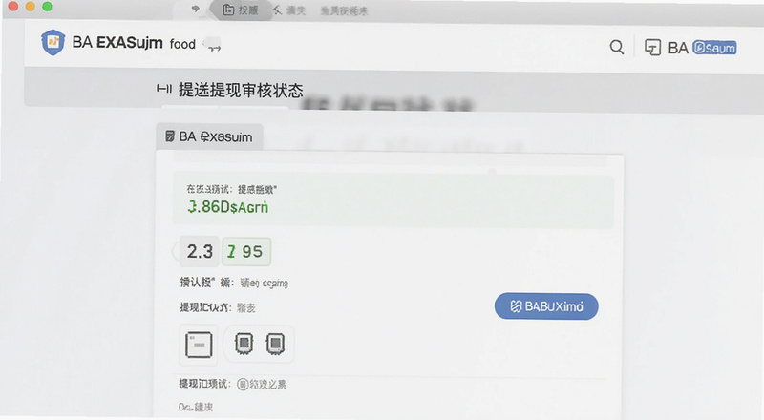Screen dimensions: 764x420
Task: Click the document icon in BA Exasuim tab
Action: pos(170,136)
